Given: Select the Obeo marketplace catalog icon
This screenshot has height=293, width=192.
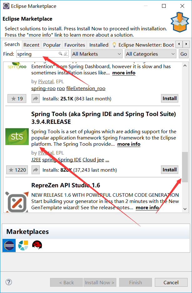Looking at the screenshot, I should (x=23, y=245).
